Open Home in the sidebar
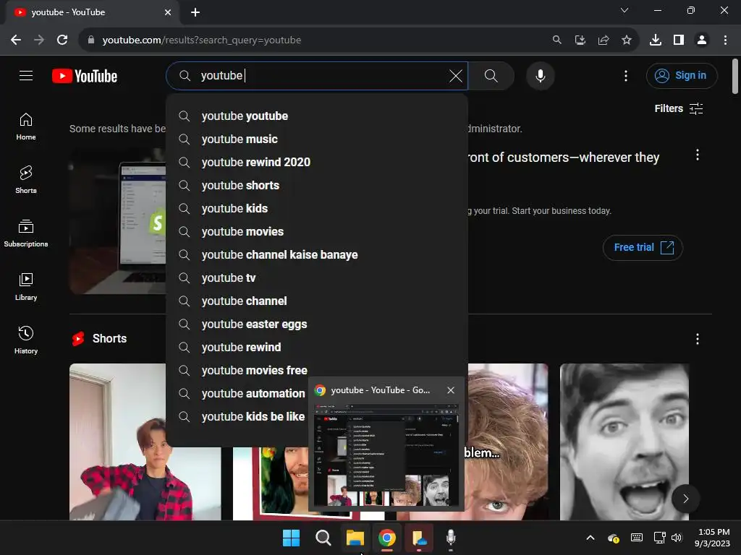Screen dimensions: 741x555 (26, 127)
